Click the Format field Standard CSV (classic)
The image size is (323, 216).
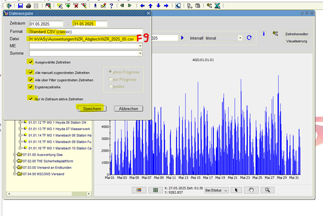pos(86,32)
